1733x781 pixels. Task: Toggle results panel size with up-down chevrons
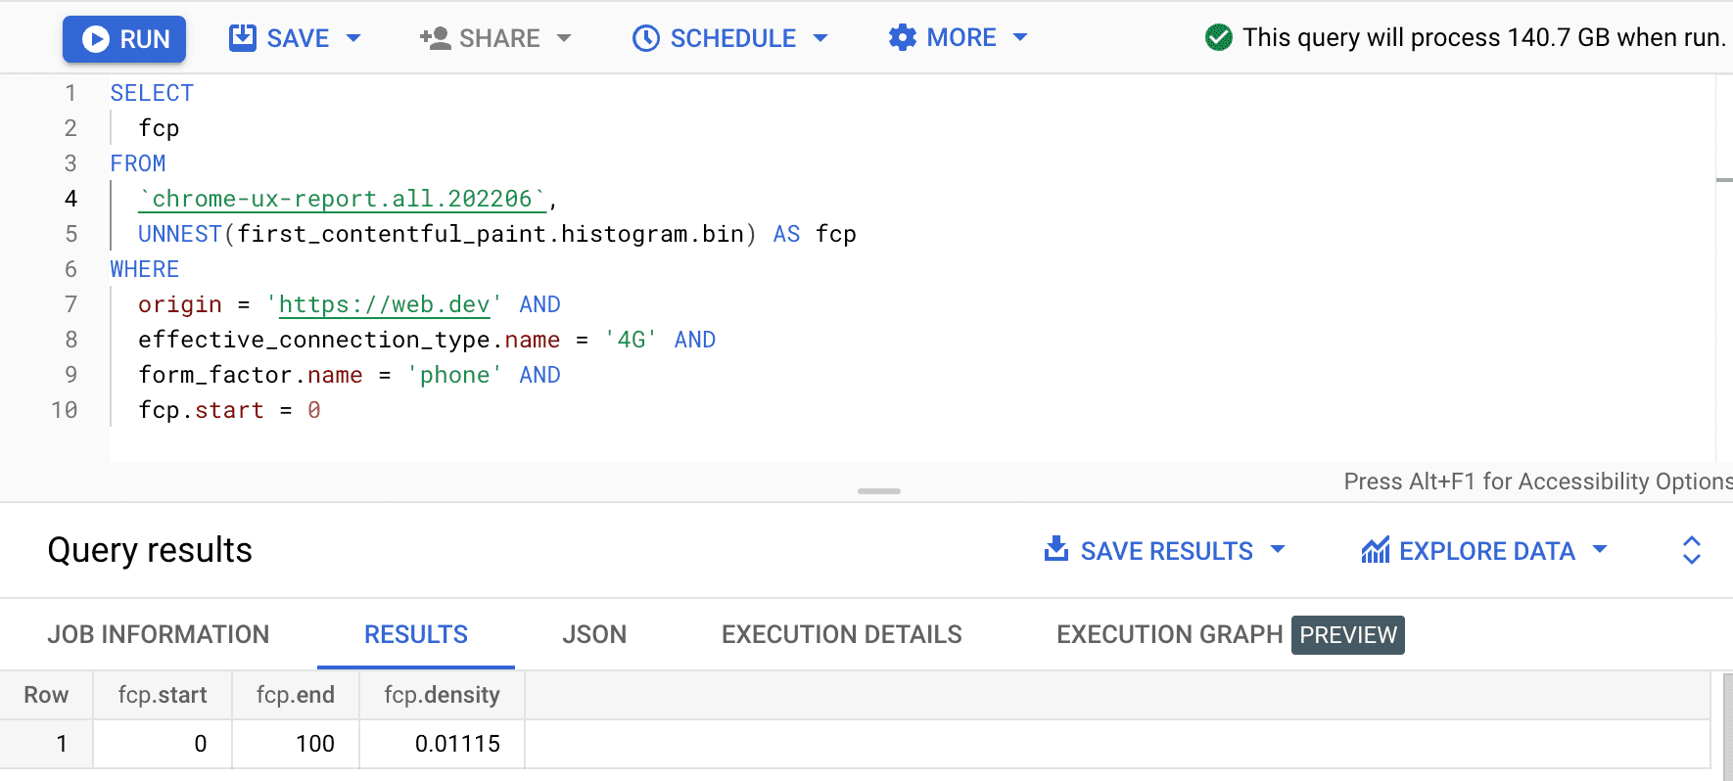pyautogui.click(x=1691, y=550)
